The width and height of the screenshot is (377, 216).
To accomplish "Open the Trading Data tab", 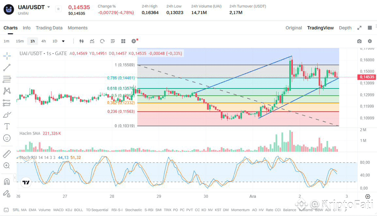I will point(49,28).
